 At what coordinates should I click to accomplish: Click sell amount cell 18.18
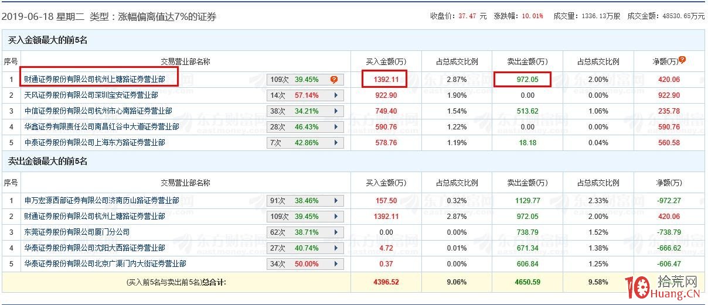[527, 143]
